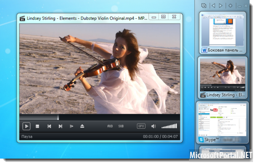
Task: Click the media player clapperboard title icon
Action: pyautogui.click(x=22, y=18)
